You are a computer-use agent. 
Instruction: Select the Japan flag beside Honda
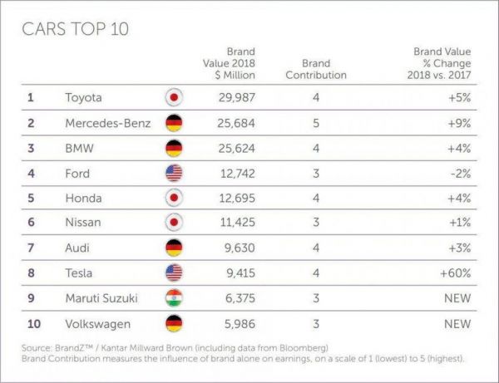175,198
